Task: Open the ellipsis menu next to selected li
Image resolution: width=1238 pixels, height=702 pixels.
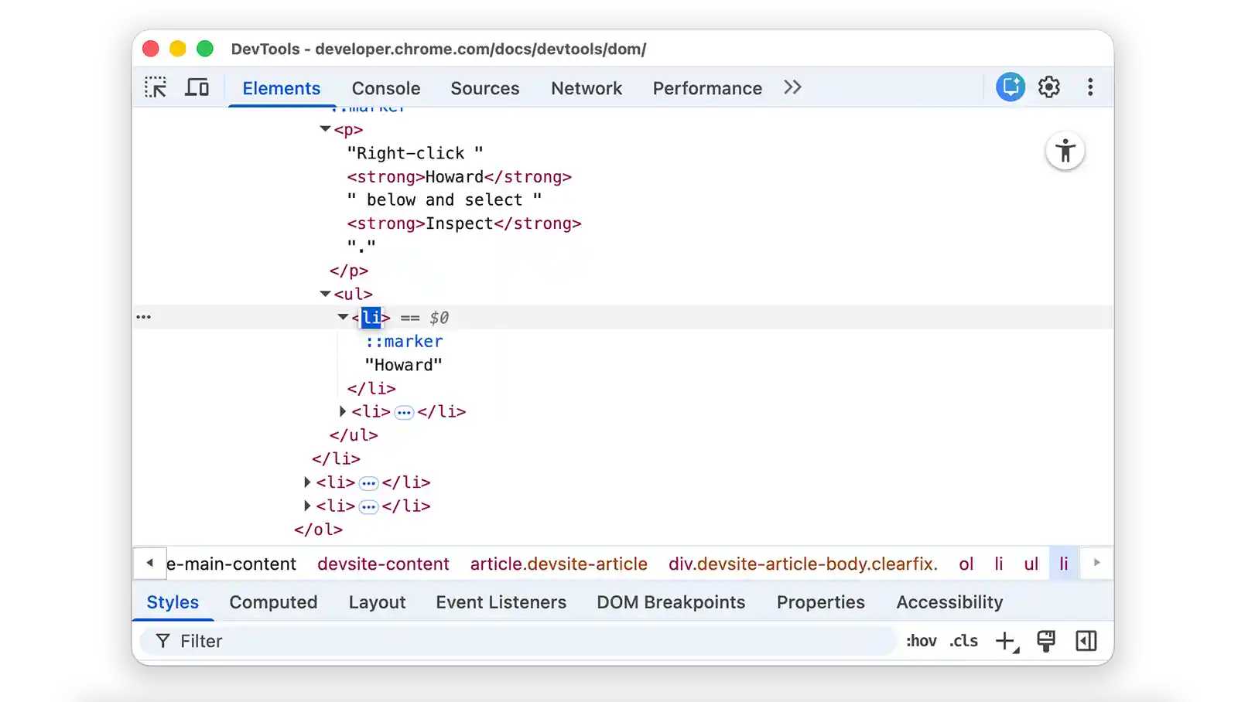Action: click(x=144, y=316)
